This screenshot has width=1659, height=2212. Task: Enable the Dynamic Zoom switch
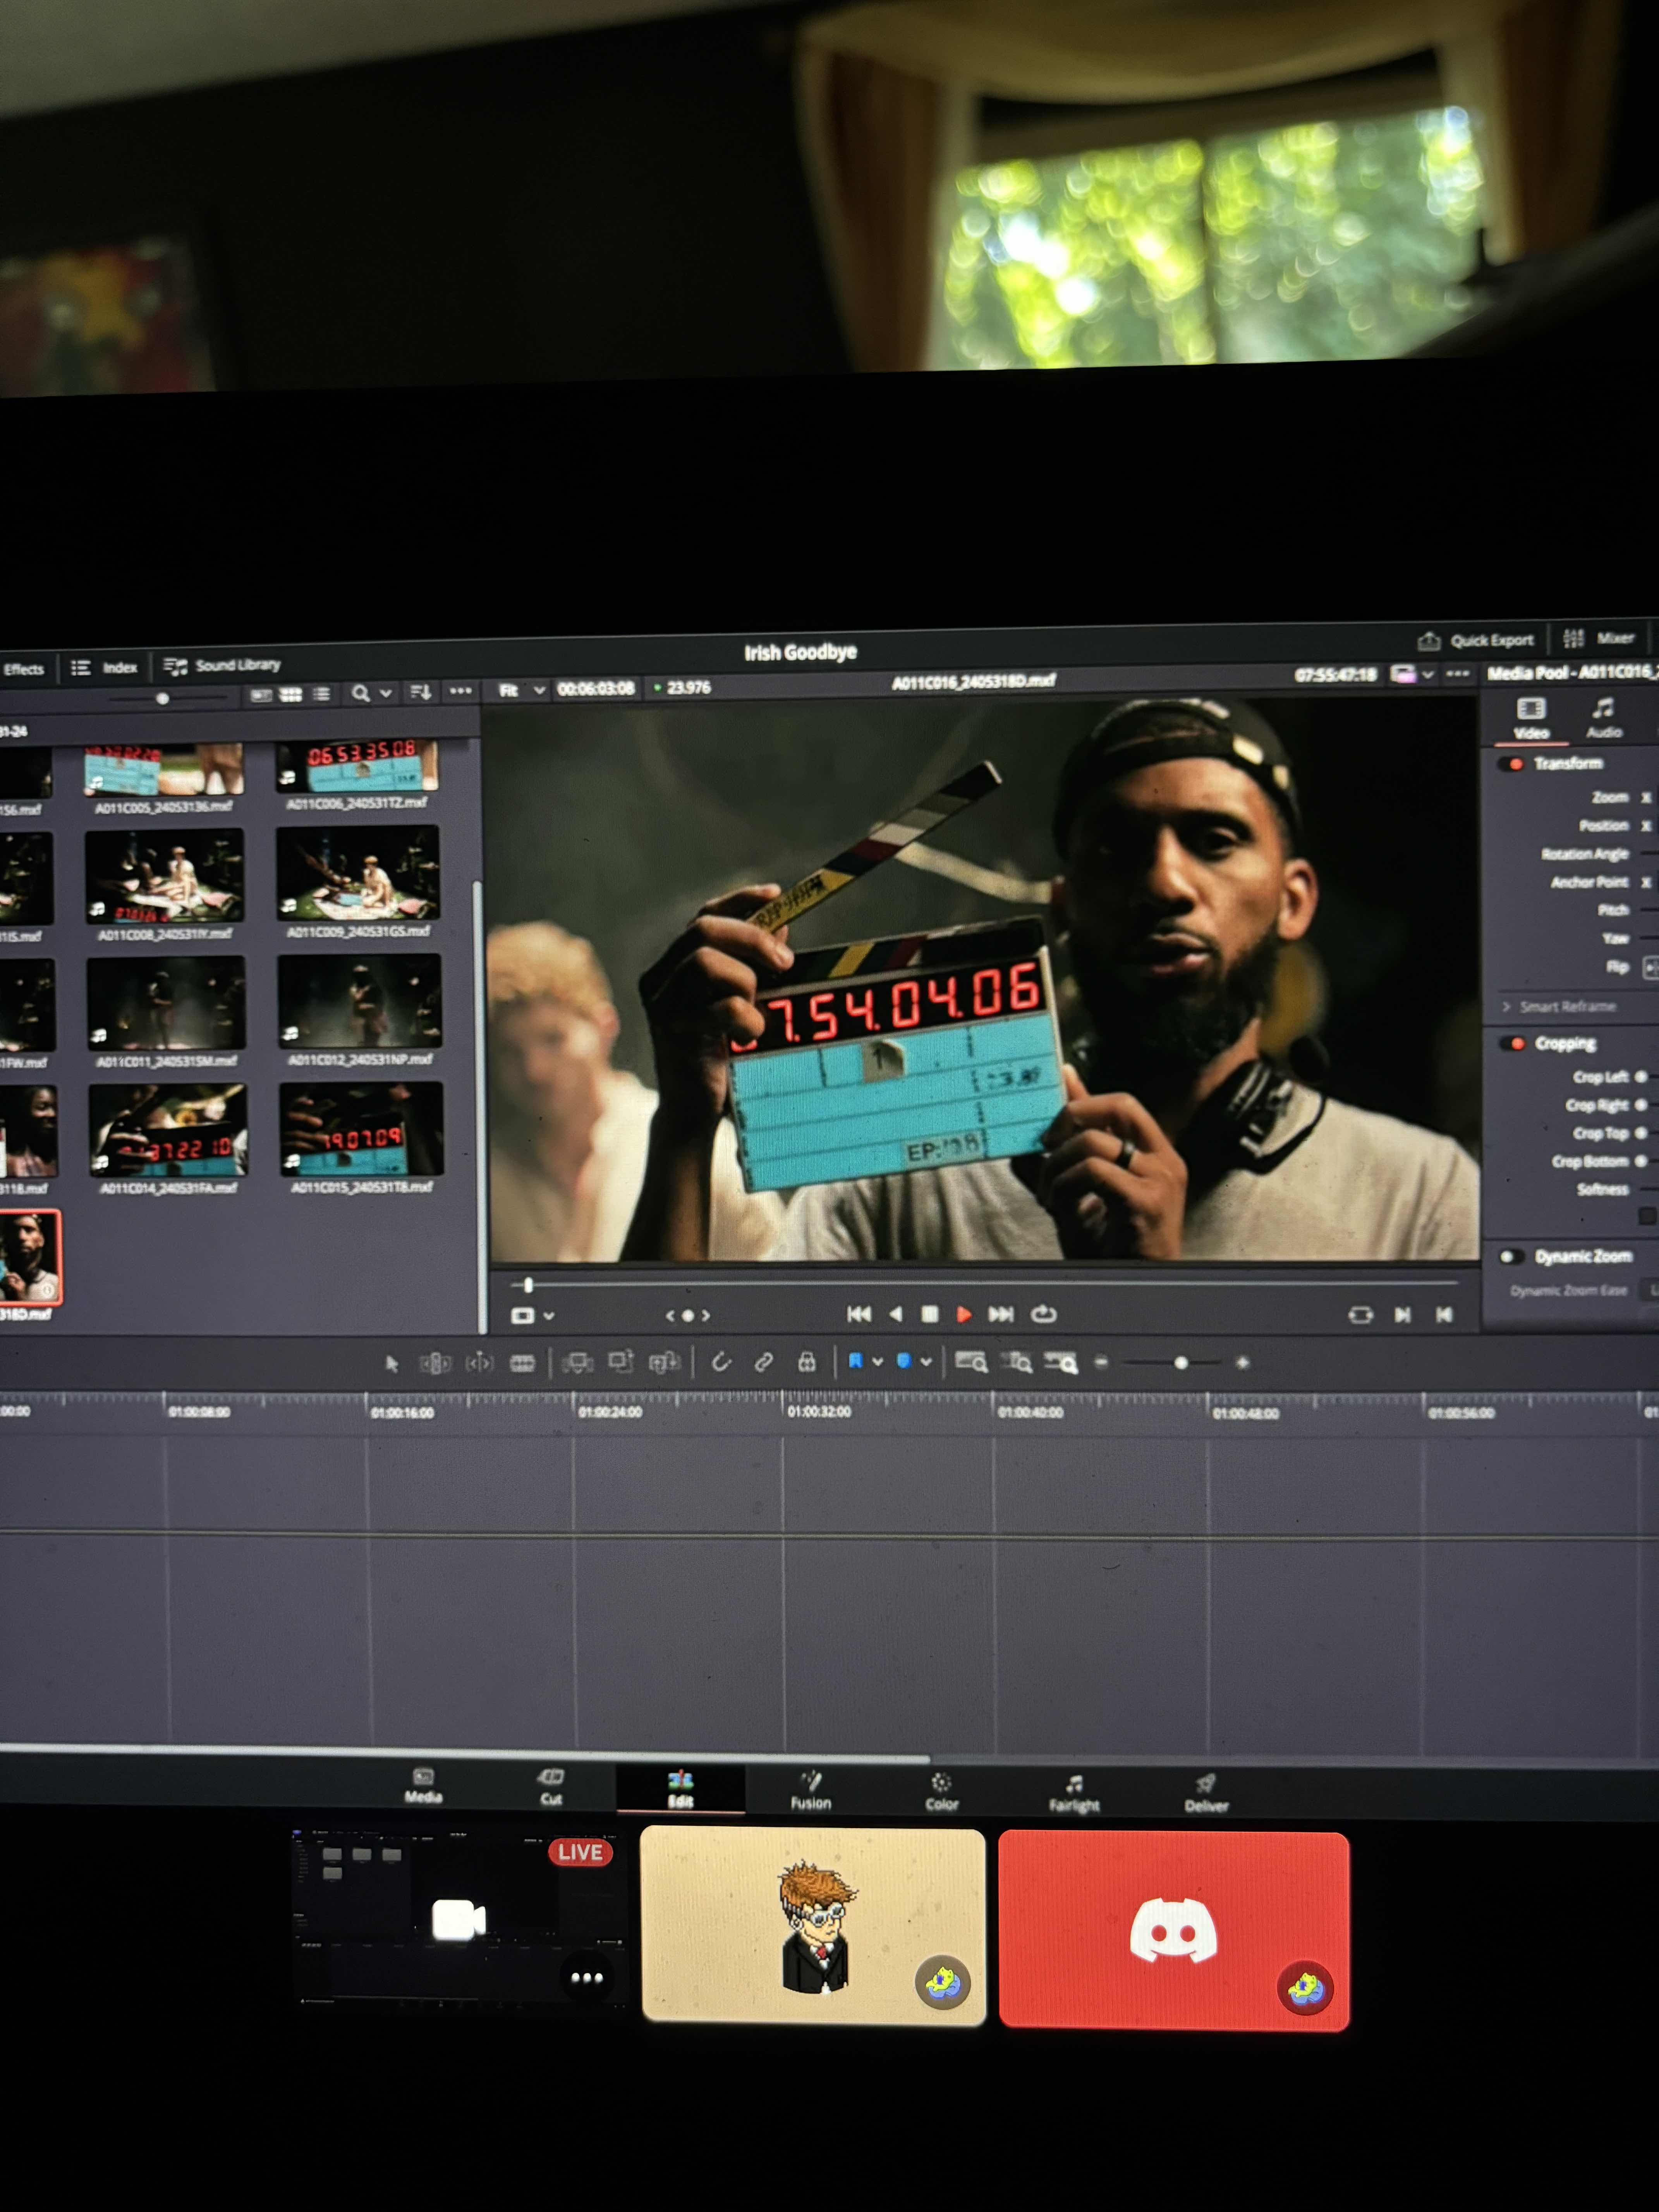tap(1511, 1257)
